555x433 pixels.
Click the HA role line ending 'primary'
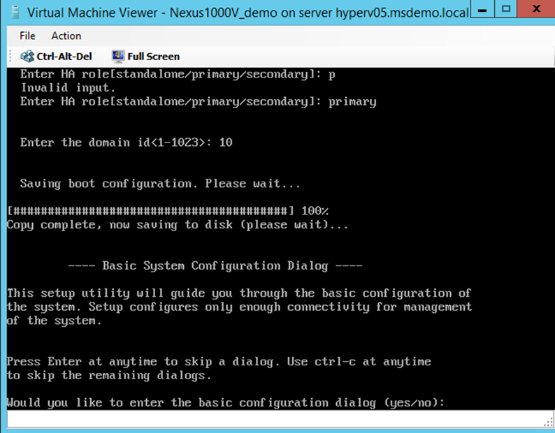click(x=199, y=101)
